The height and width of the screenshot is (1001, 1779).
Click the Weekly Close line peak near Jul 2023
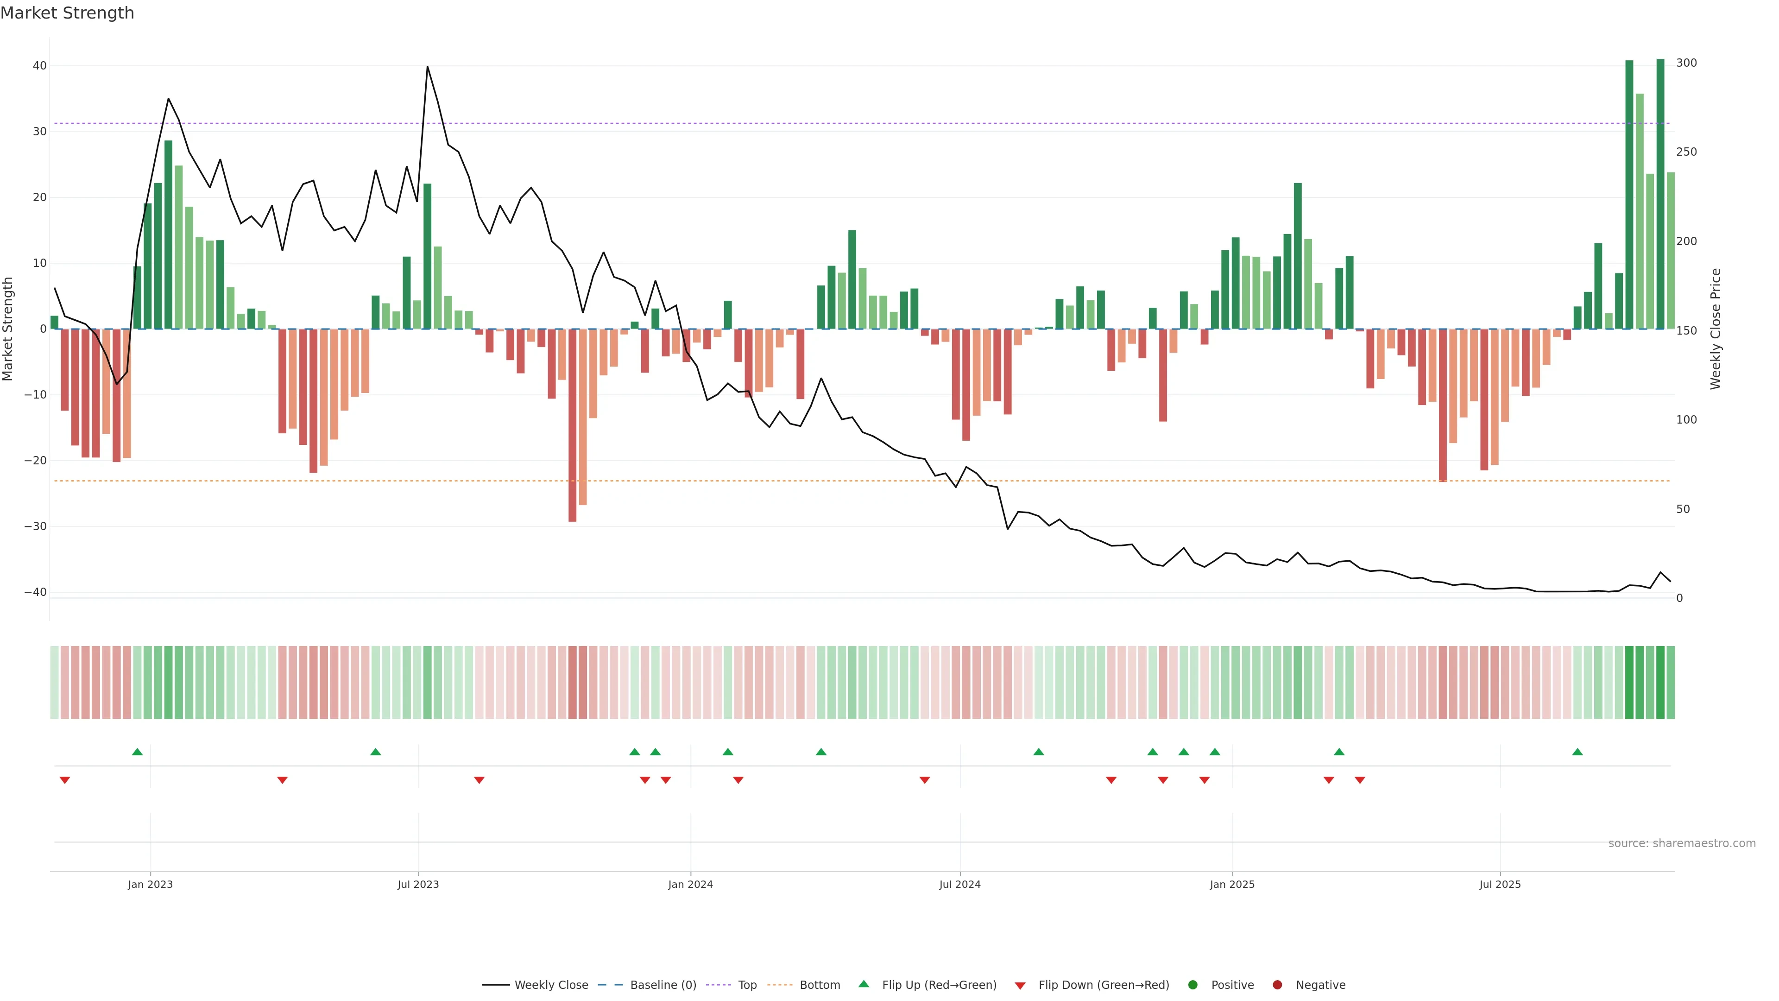[x=428, y=67]
